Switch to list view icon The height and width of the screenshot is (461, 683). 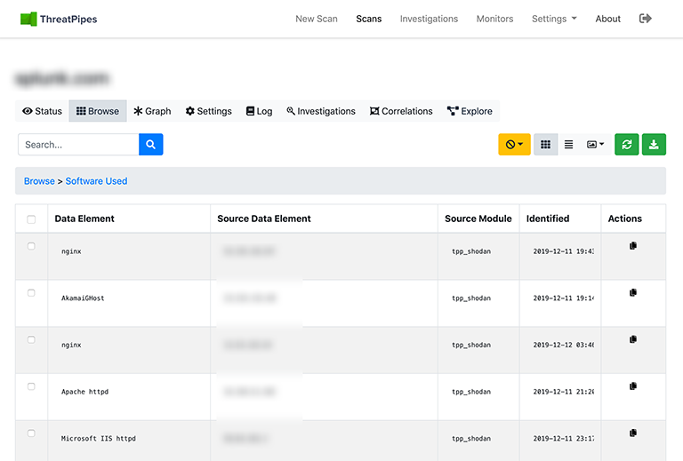pos(568,145)
